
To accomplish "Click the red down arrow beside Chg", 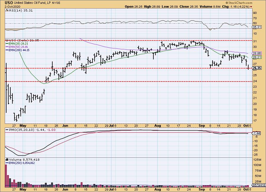I will click(x=251, y=7).
